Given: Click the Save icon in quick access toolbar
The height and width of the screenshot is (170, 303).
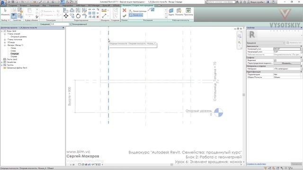Looking at the screenshot, I should [x=13, y=2].
